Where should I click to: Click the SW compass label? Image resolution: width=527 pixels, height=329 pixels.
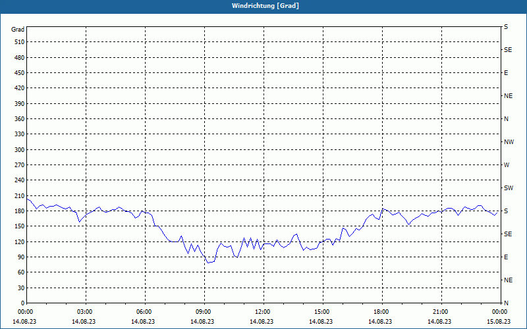(509, 188)
